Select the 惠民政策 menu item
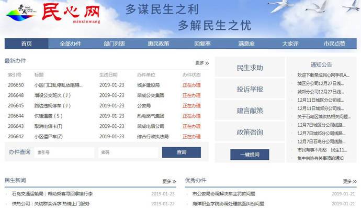The width and height of the screenshot is (361, 208). point(159,43)
